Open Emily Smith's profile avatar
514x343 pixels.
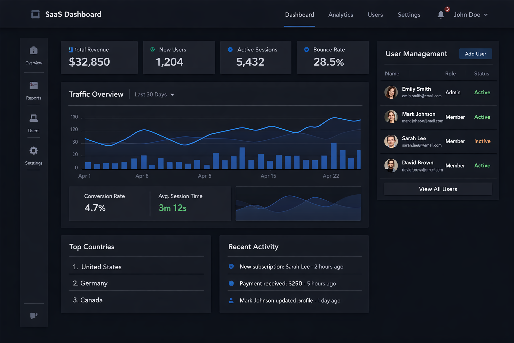coord(391,92)
